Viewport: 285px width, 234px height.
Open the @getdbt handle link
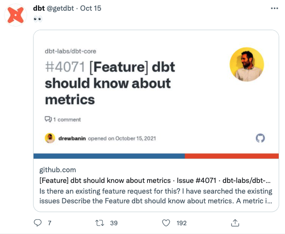point(60,8)
